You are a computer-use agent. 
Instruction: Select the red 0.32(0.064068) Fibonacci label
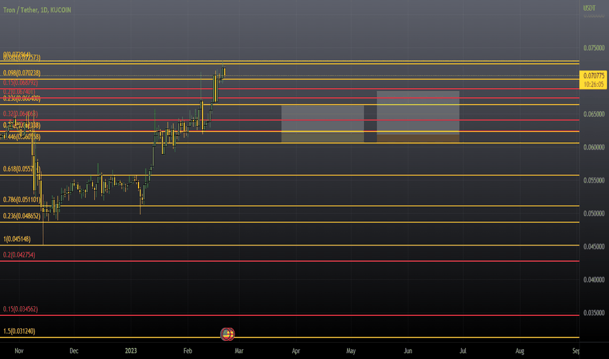tap(21, 114)
